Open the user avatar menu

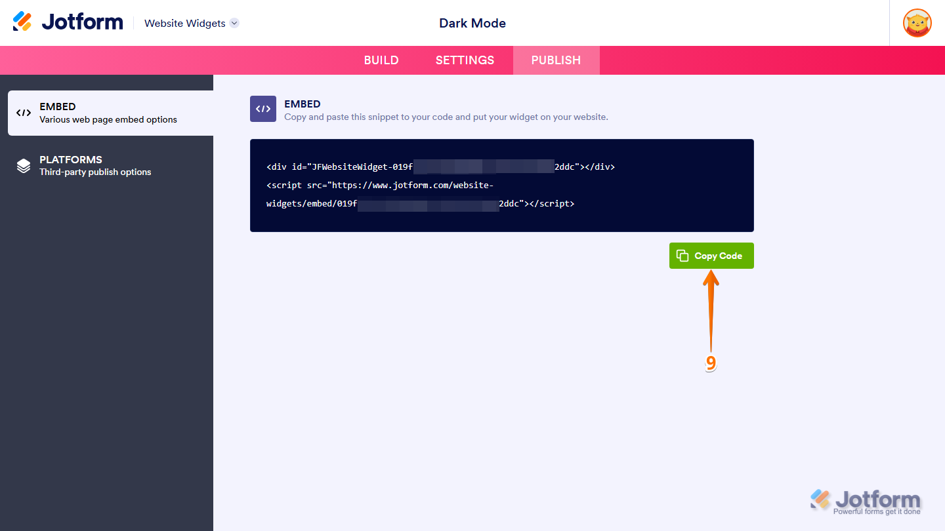[x=917, y=23]
